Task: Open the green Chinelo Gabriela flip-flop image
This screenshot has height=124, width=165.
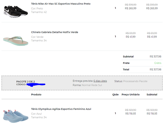Action: tap(16, 41)
